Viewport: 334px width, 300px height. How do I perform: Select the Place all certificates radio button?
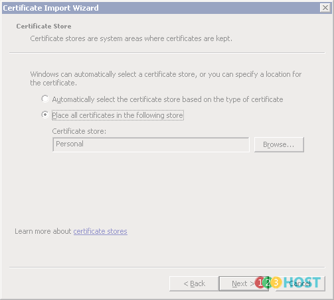pos(45,115)
